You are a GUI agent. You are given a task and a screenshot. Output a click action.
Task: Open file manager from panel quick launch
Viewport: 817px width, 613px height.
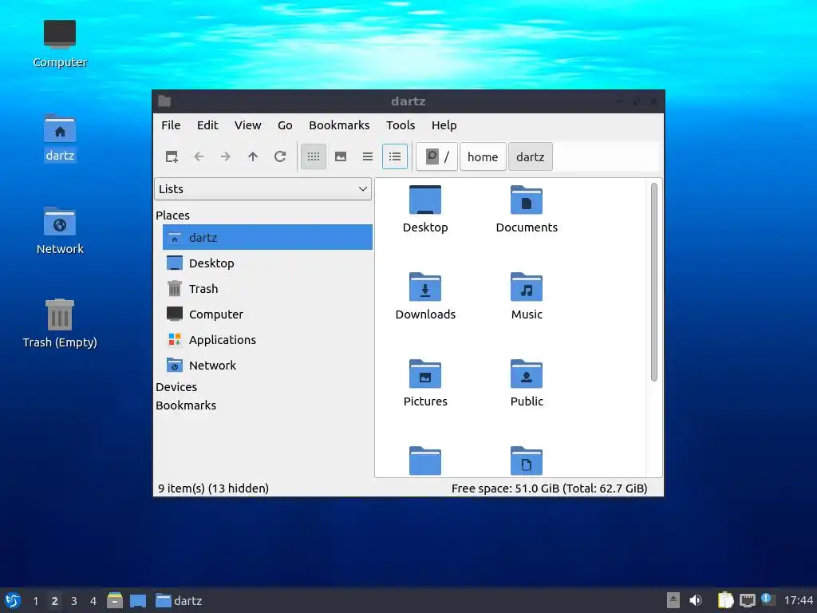point(115,600)
